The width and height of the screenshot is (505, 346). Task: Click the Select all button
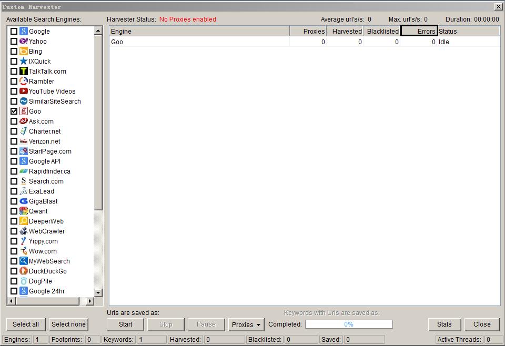tap(26, 324)
